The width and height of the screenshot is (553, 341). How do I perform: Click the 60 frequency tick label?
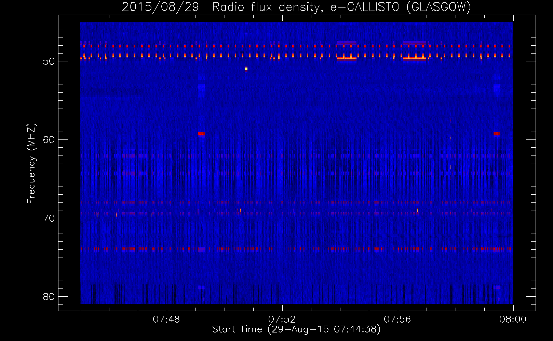49,140
